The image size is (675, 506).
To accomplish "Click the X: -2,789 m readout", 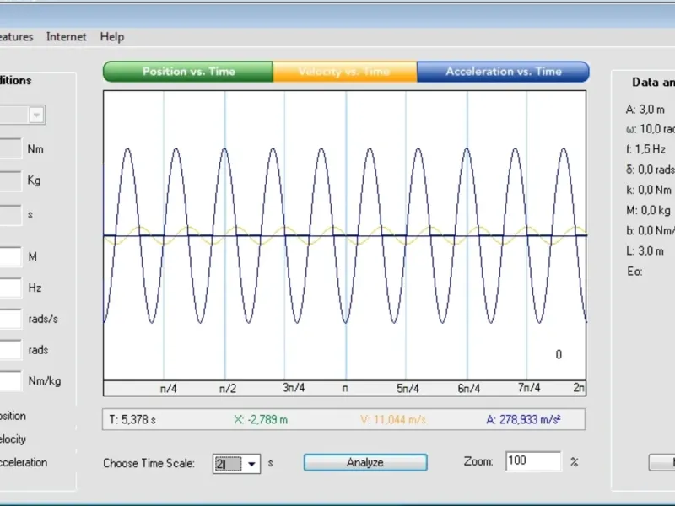I will [x=261, y=419].
